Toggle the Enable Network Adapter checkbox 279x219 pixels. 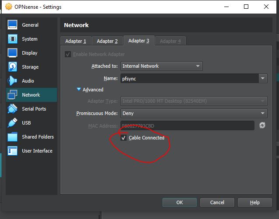point(68,54)
